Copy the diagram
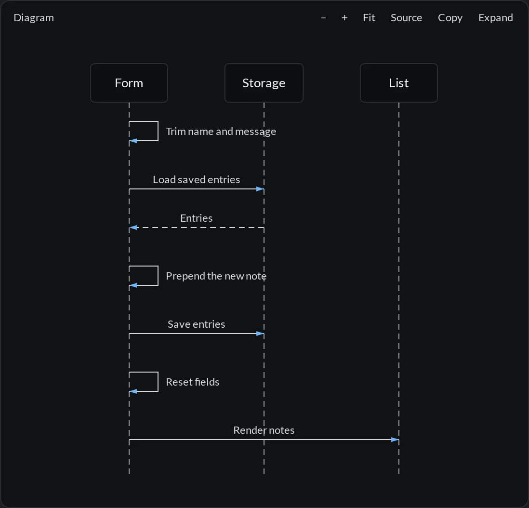 point(450,17)
